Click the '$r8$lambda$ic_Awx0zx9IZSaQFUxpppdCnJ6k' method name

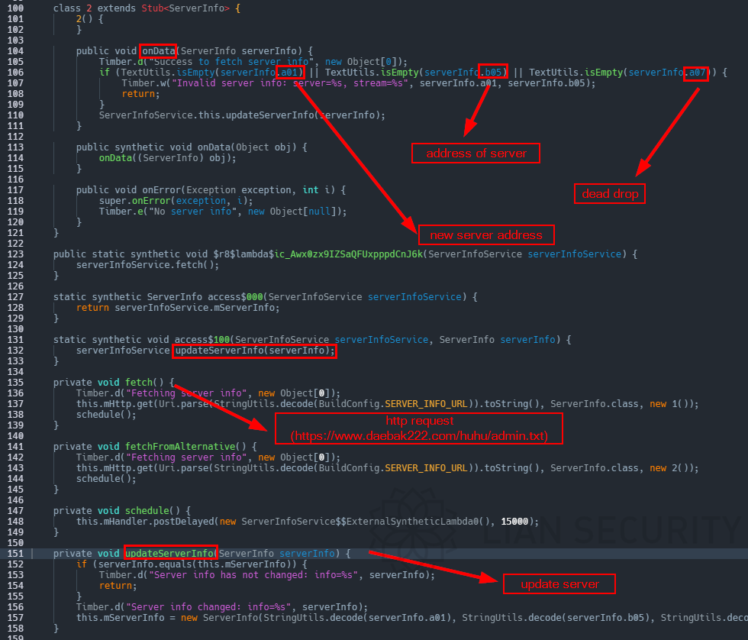(x=318, y=254)
